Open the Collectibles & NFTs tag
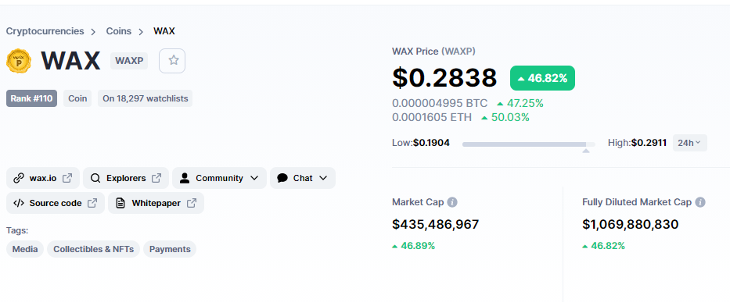This screenshot has width=748, height=306. click(94, 249)
